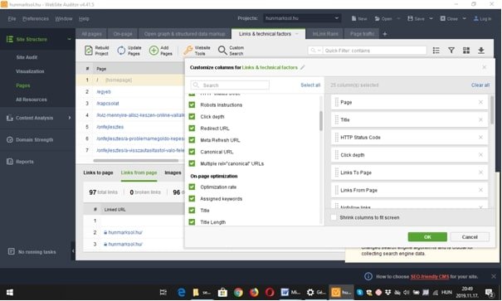Click the export download icon
502x301 pixels.
tap(481, 51)
